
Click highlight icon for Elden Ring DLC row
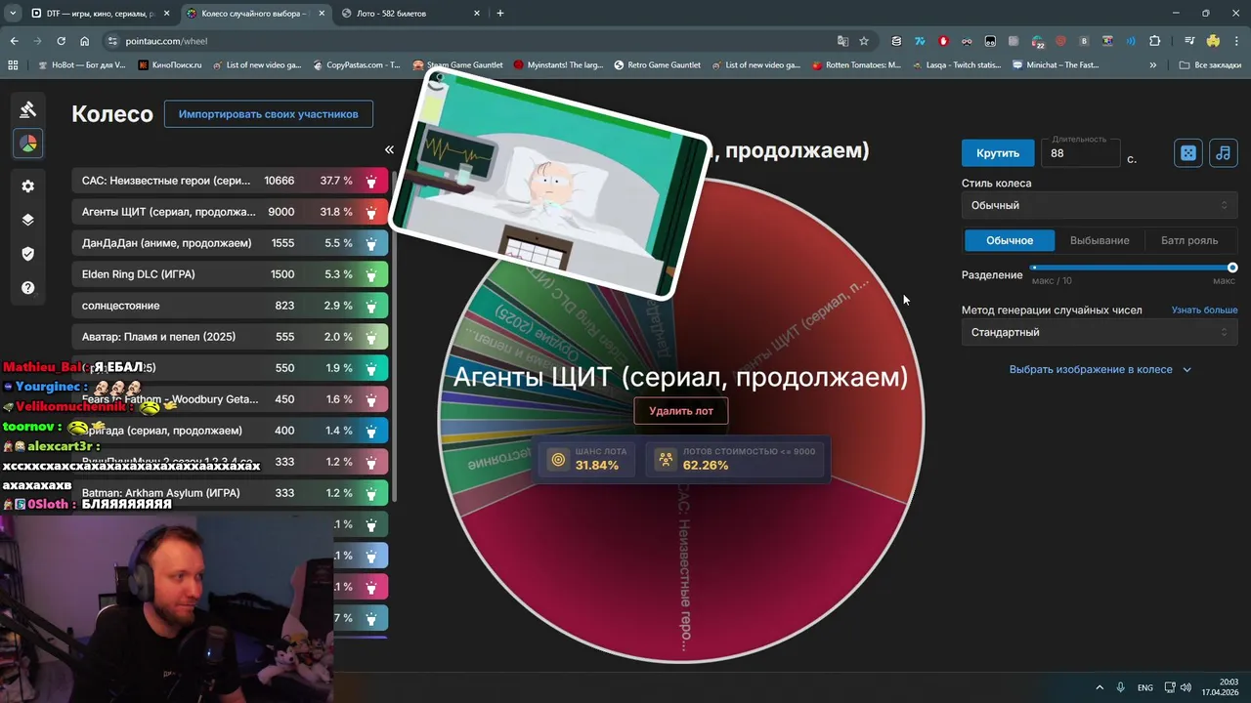coord(371,274)
